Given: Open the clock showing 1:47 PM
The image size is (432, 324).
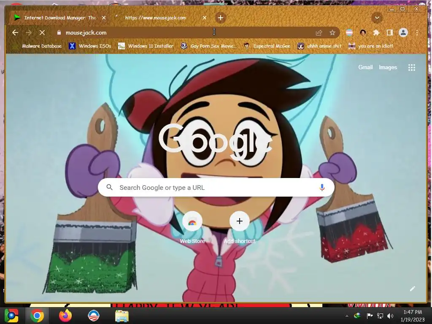Looking at the screenshot, I should pyautogui.click(x=413, y=316).
